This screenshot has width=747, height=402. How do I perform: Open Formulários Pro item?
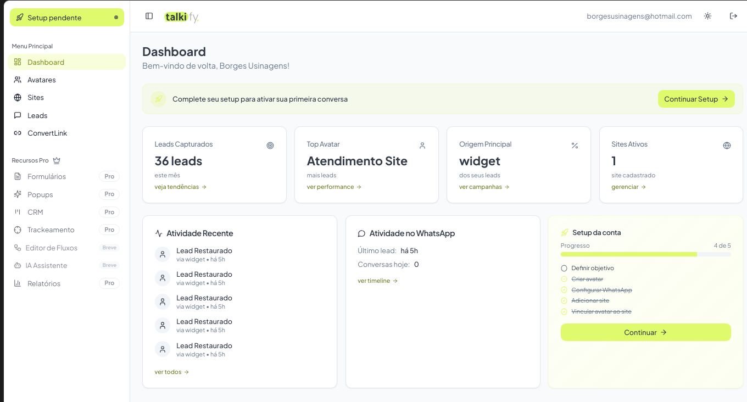pos(67,176)
